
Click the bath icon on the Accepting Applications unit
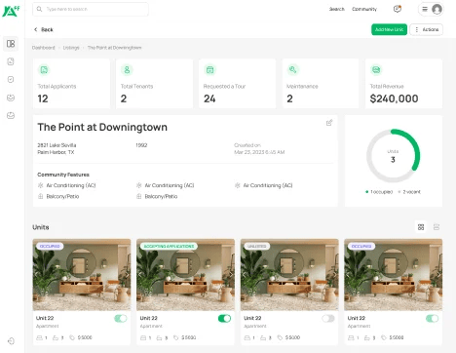click(x=159, y=337)
